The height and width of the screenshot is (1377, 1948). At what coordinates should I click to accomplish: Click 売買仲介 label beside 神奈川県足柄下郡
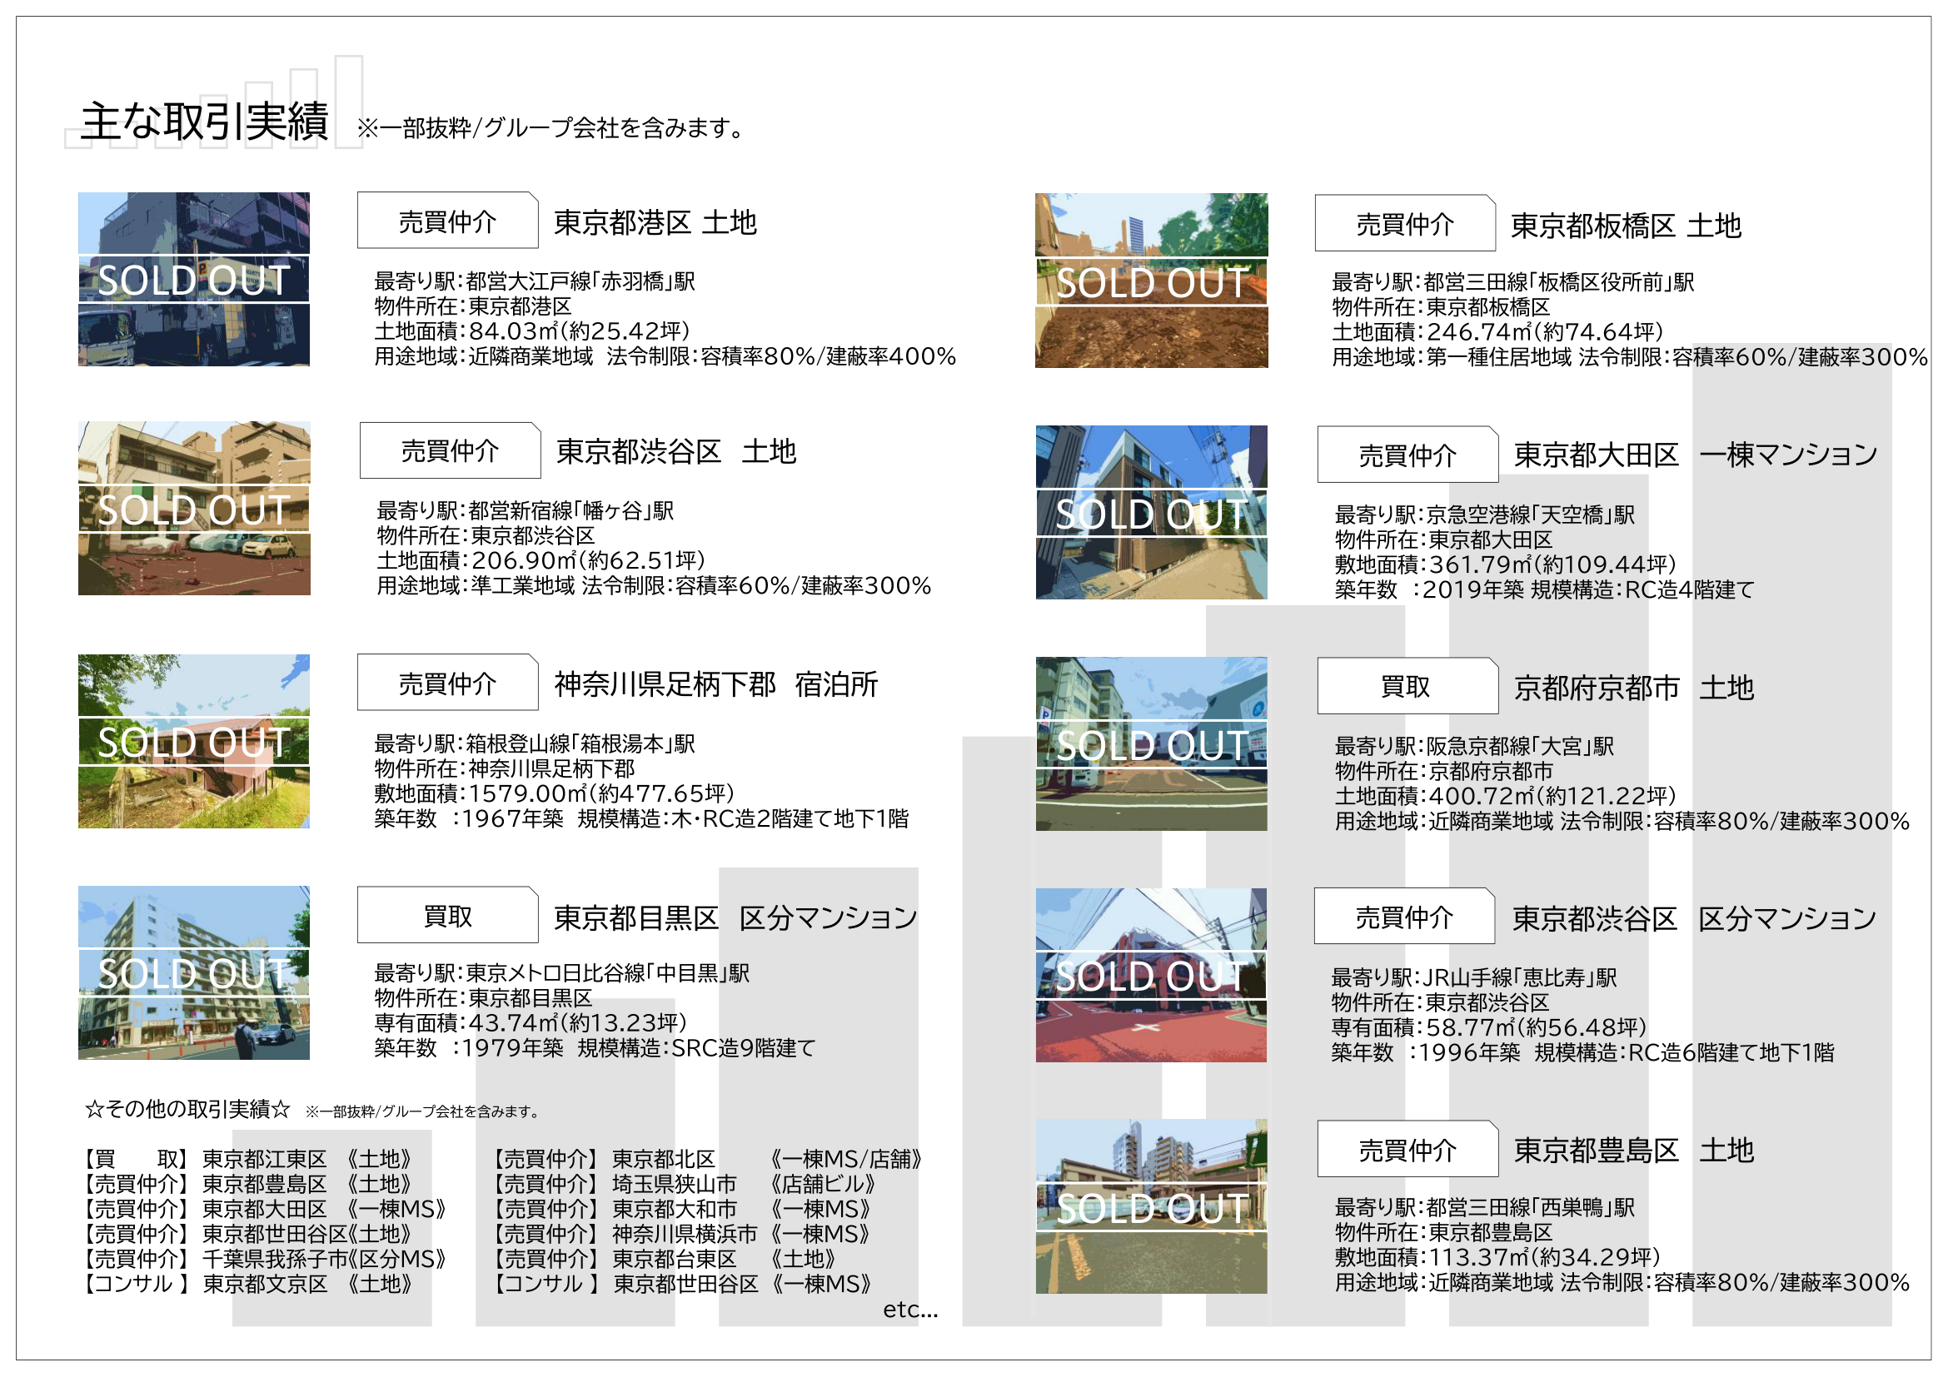[447, 683]
